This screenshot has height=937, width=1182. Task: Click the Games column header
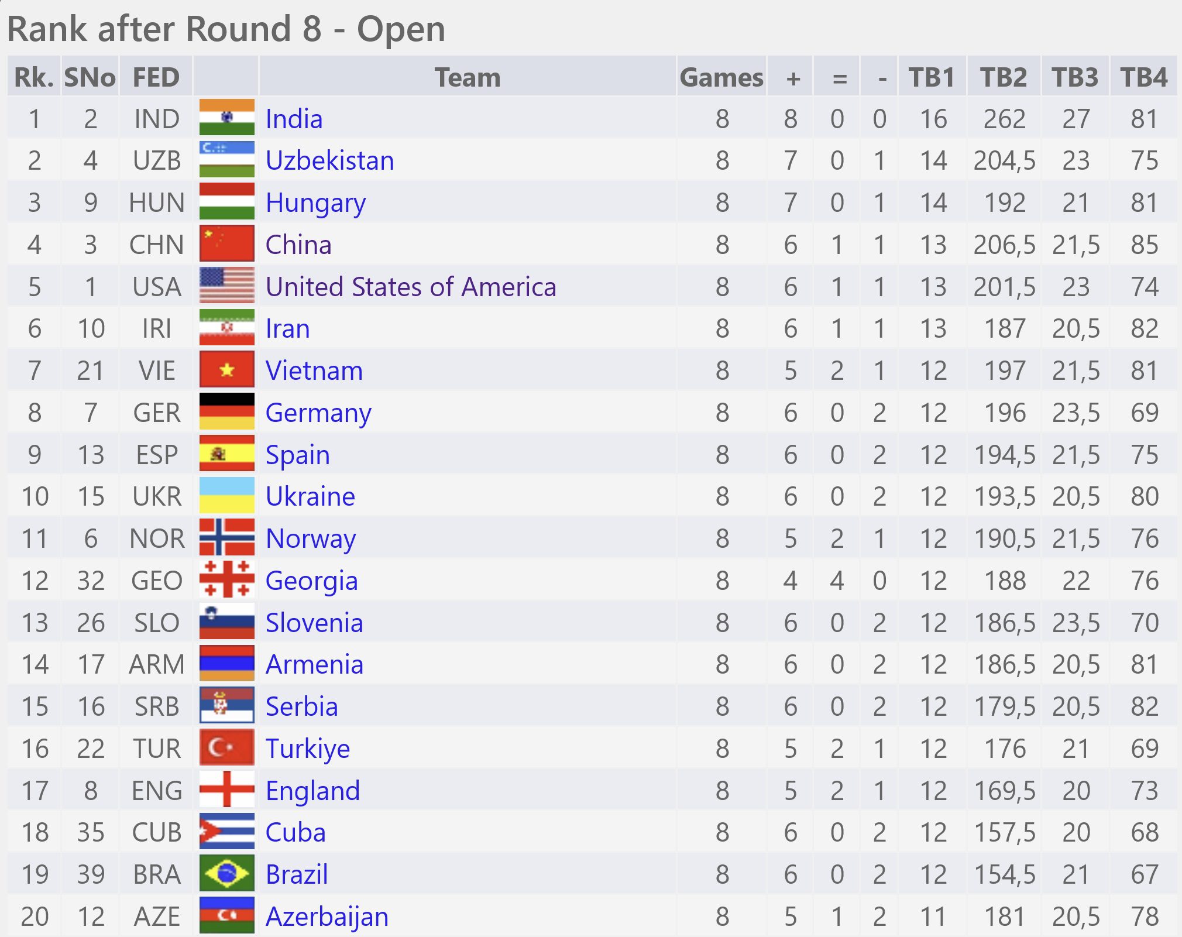coord(721,77)
